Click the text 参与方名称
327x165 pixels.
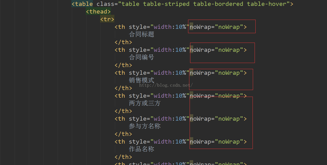tap(145, 126)
